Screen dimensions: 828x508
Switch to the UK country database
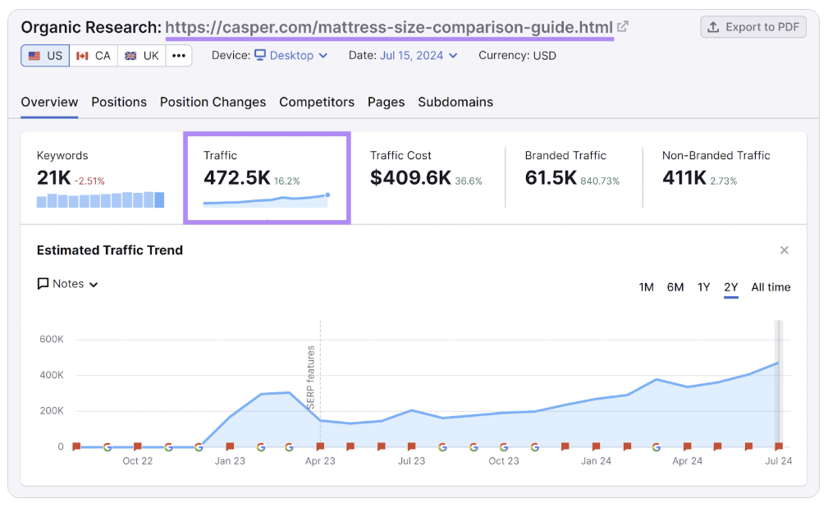(x=141, y=56)
